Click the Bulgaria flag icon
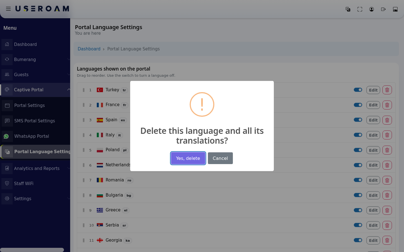Viewport: 404px width, 252px height. tap(100, 195)
